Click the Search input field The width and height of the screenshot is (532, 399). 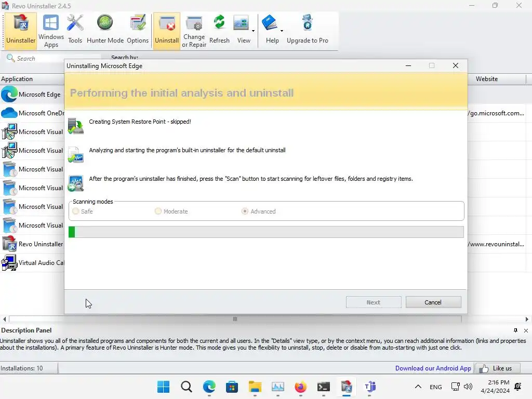(x=54, y=58)
